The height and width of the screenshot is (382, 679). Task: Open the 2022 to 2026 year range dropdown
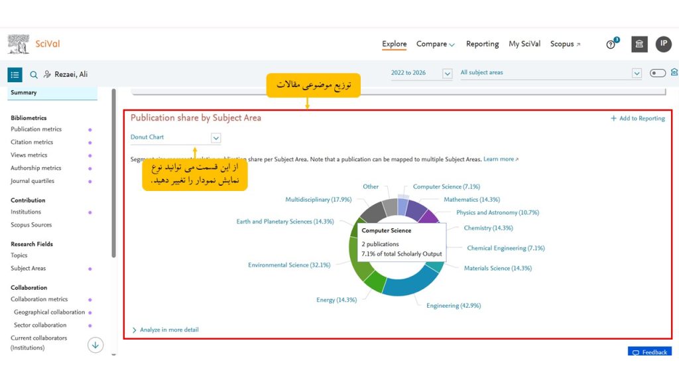click(421, 73)
